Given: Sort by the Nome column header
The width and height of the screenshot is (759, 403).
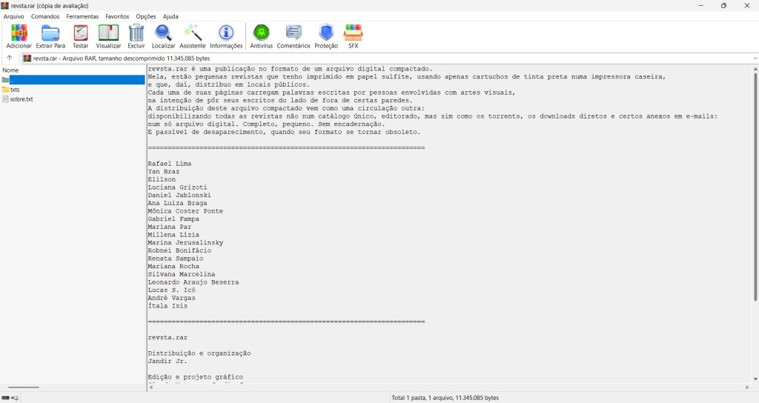Looking at the screenshot, I should (x=10, y=70).
